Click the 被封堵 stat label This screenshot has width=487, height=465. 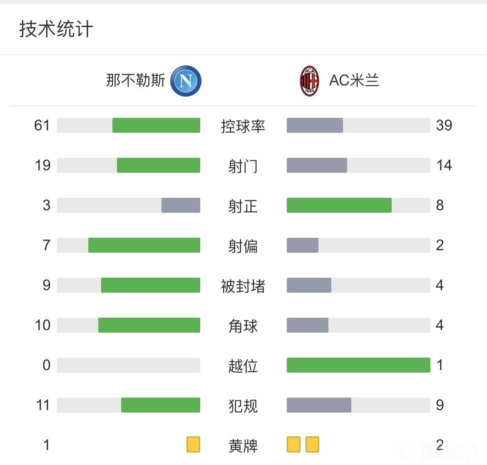tap(243, 286)
